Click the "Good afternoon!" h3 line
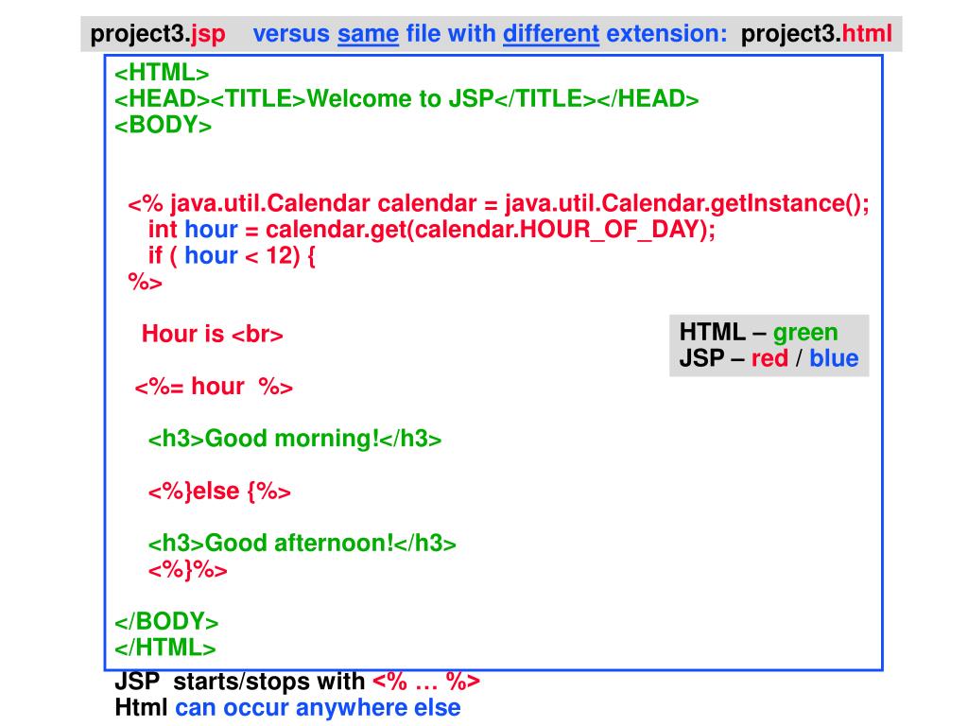 [302, 544]
